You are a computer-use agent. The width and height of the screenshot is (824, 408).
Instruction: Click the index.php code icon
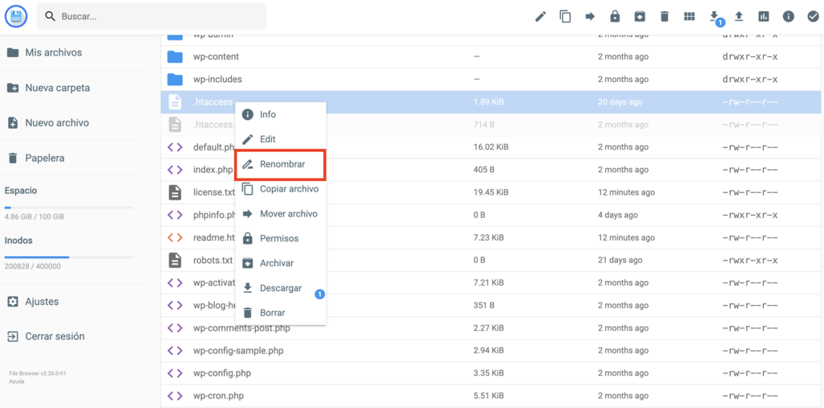click(175, 170)
